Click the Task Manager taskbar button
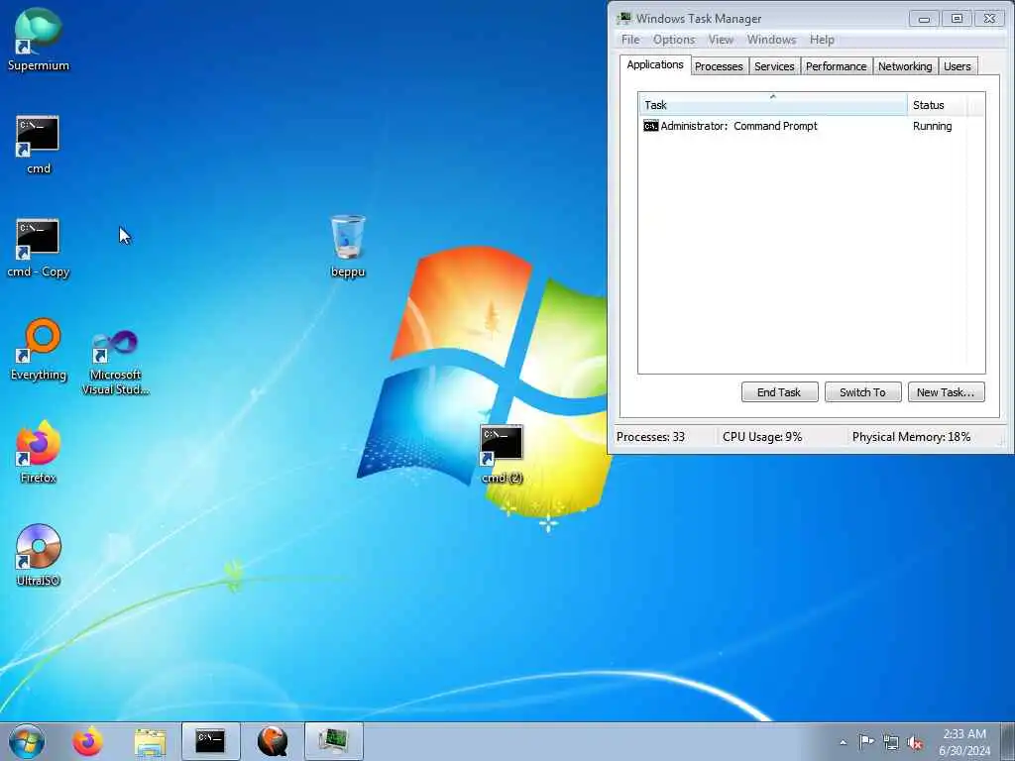 click(x=334, y=741)
